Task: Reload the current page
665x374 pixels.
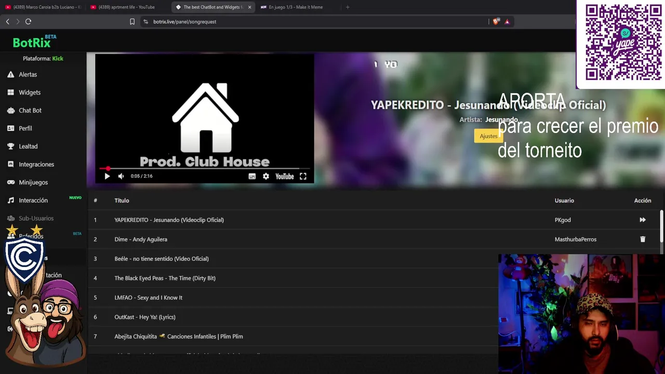Action: (x=28, y=22)
